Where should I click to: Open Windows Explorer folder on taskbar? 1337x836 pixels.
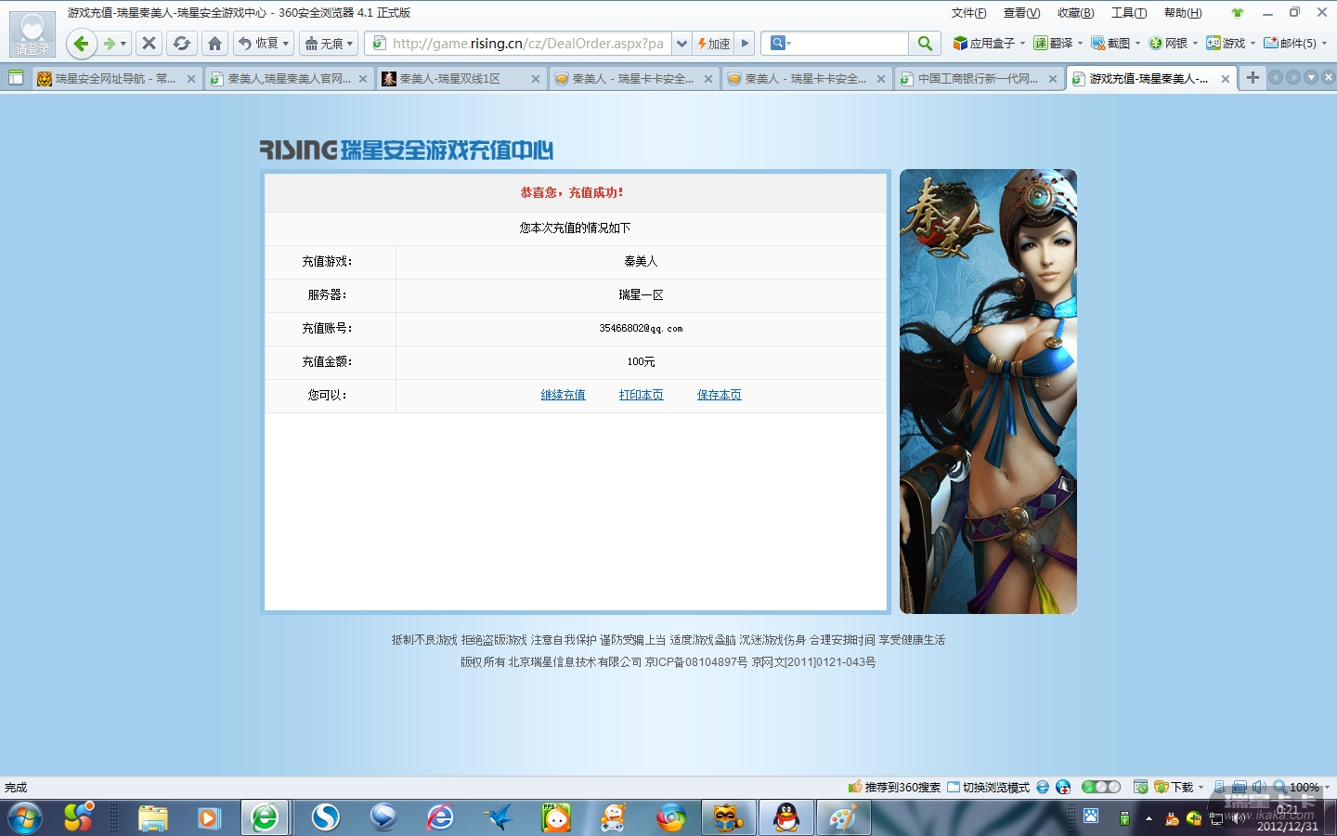(152, 818)
